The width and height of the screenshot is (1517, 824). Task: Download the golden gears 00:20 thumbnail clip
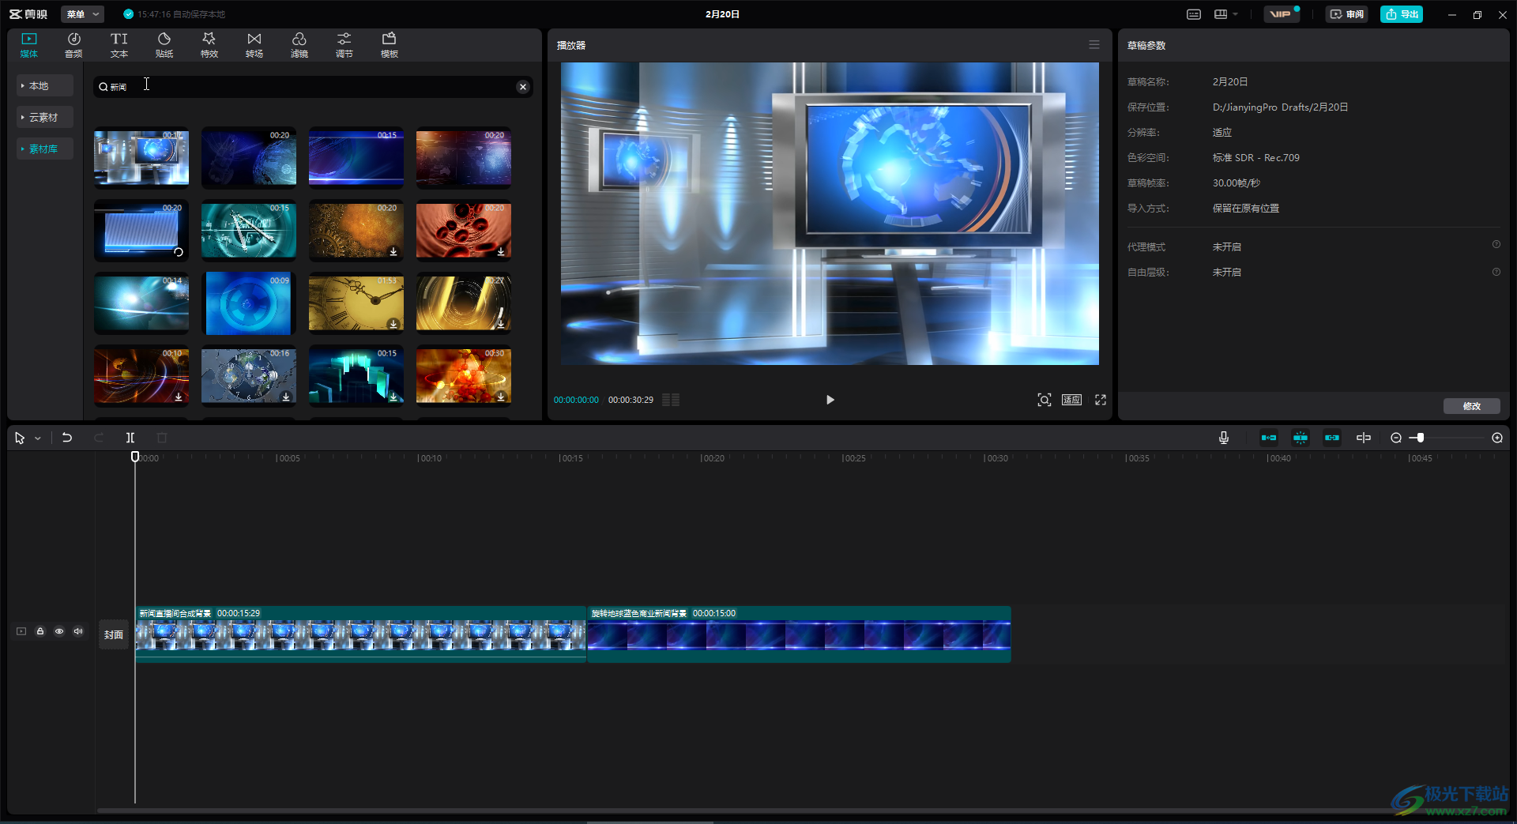393,251
